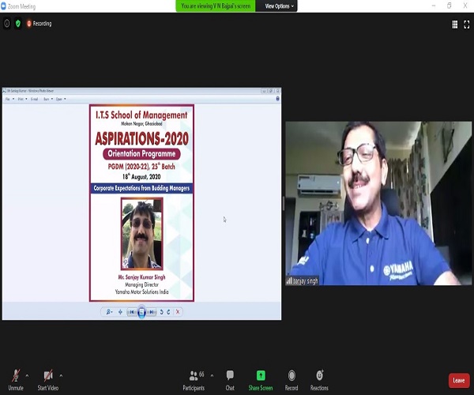
Task: Expand the video options caret beside Start Video
Action: (x=61, y=376)
